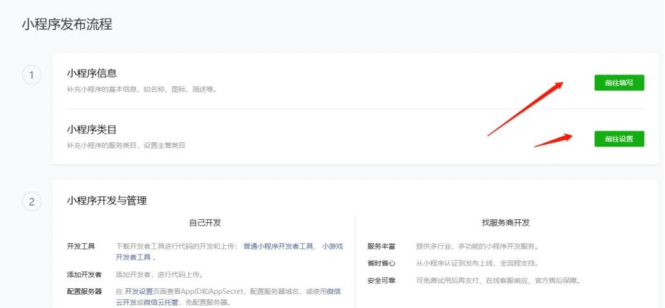Click the 开发工具 row label
Image resolution: width=665 pixels, height=308 pixels.
81,246
